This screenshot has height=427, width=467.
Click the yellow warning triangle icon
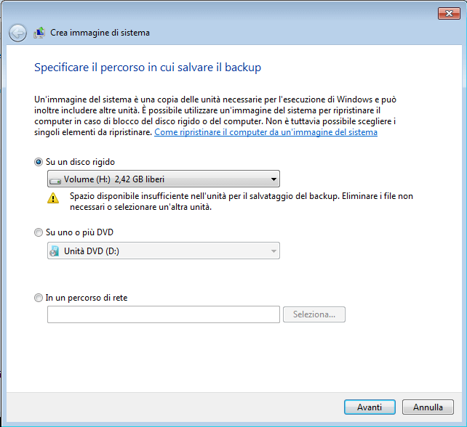point(53,198)
